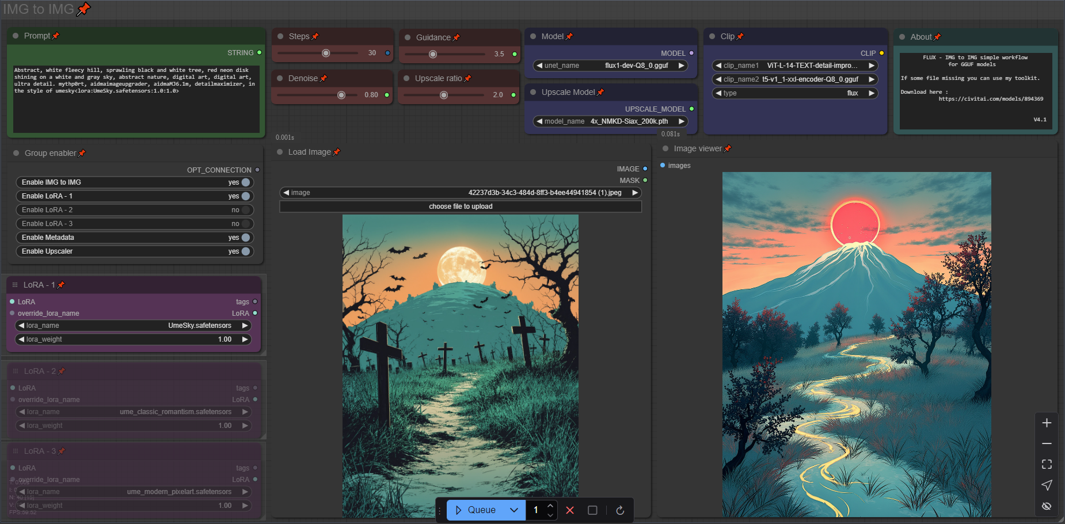Viewport: 1065px width, 524px height.
Task: Increase the queue batch count stepper
Action: 550,506
